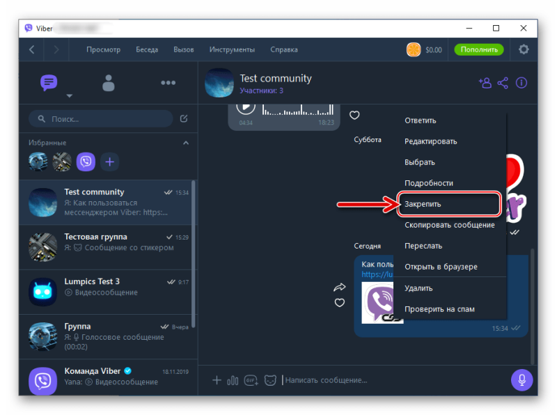557x415 pixels.
Task: Open the Беседа menu
Action: tap(147, 49)
